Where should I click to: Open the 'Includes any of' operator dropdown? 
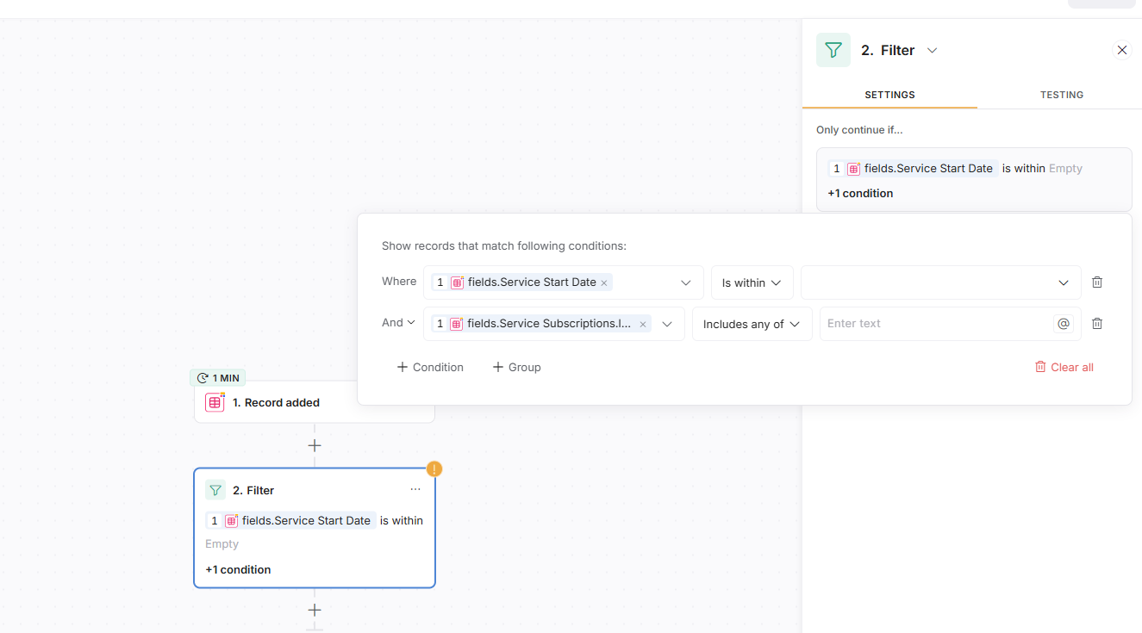[x=752, y=324]
